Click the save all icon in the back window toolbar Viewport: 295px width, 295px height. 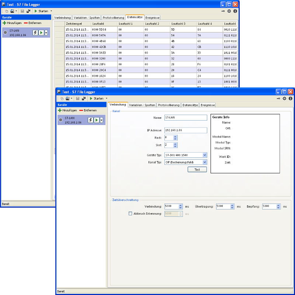[28, 11]
